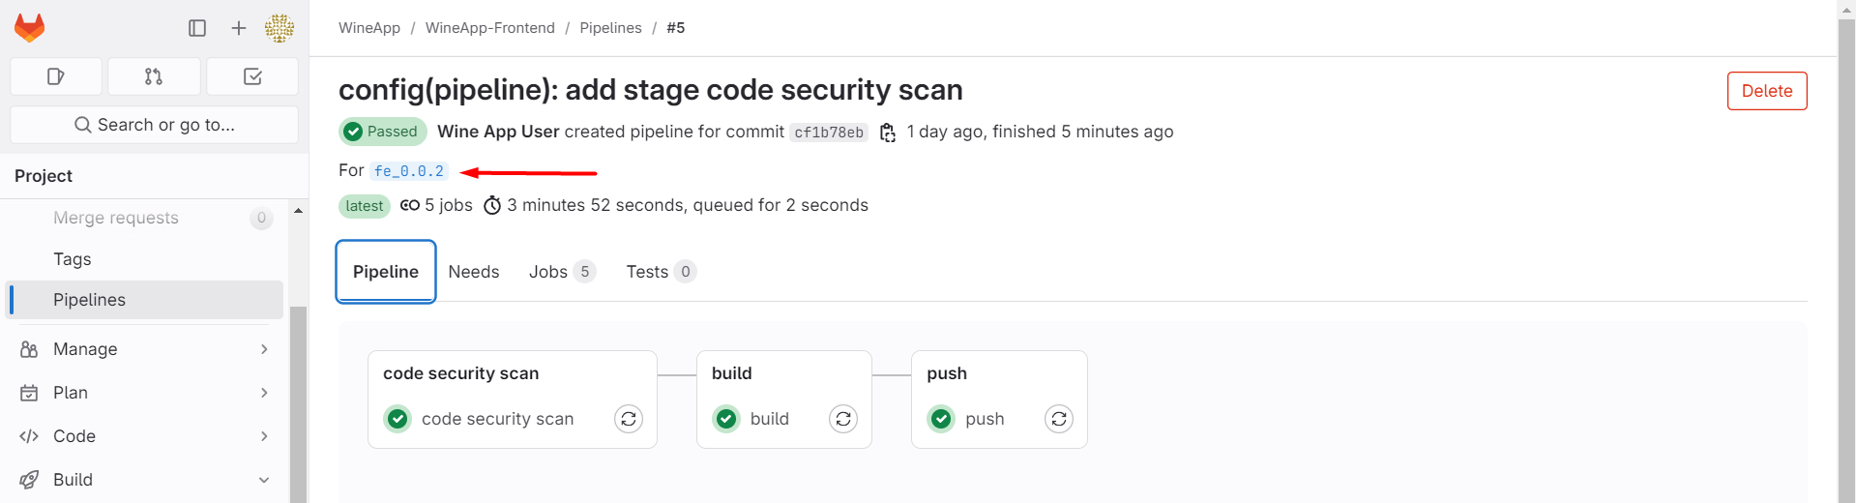The height and width of the screenshot is (503, 1856).
Task: Click the sidebar scroll up arrow
Action: pyautogui.click(x=298, y=210)
